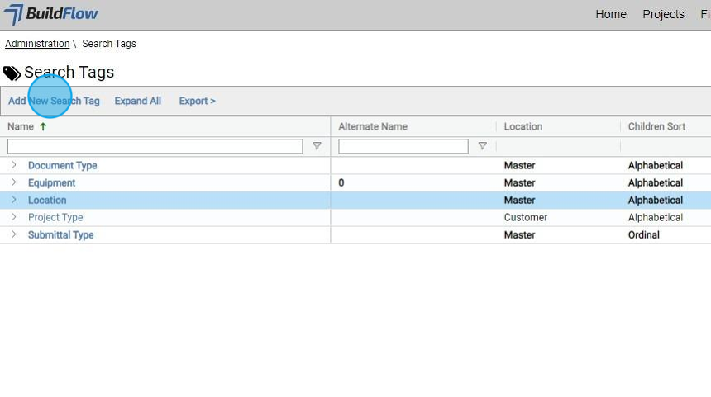The height and width of the screenshot is (397, 711).
Task: Open the Projects menu
Action: [663, 14]
